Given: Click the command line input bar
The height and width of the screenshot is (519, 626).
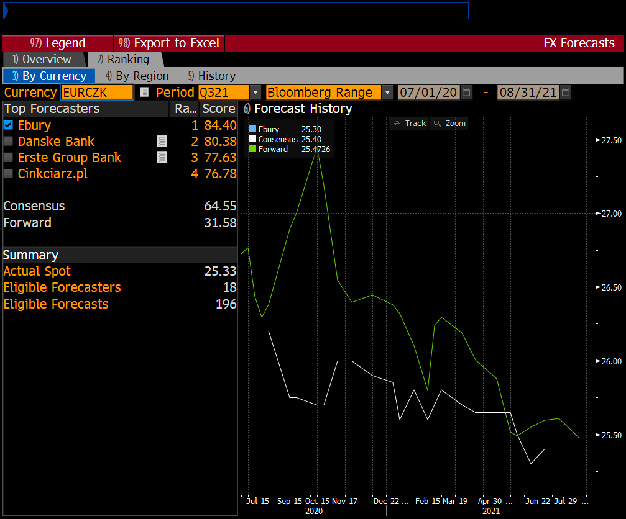Looking at the screenshot, I should tap(236, 11).
